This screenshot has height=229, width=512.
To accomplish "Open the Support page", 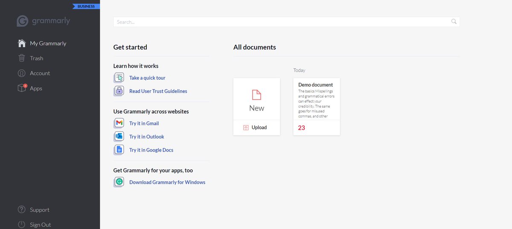I will (x=39, y=210).
